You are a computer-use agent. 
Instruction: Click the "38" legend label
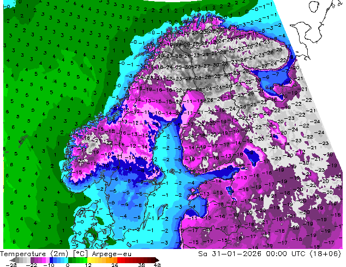(x=142, y=265)
